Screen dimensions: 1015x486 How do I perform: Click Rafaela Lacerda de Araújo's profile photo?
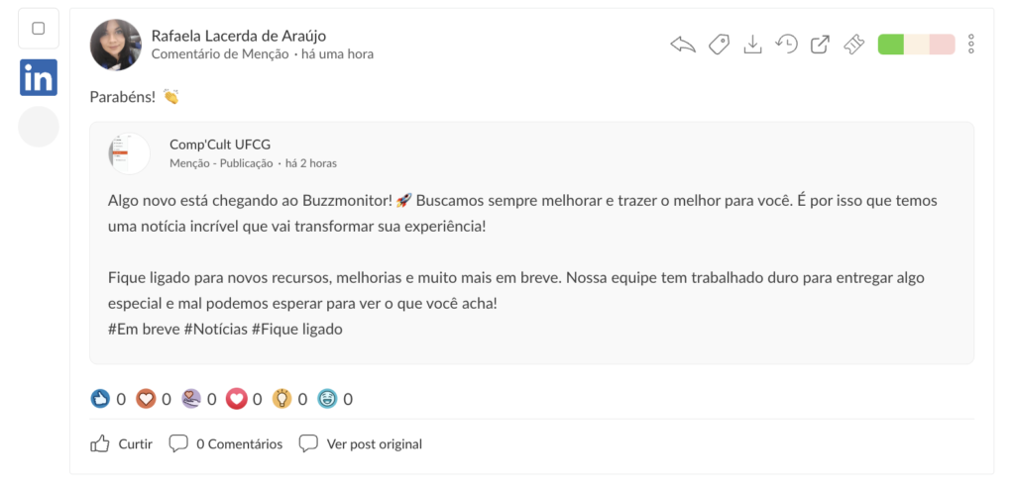point(116,45)
